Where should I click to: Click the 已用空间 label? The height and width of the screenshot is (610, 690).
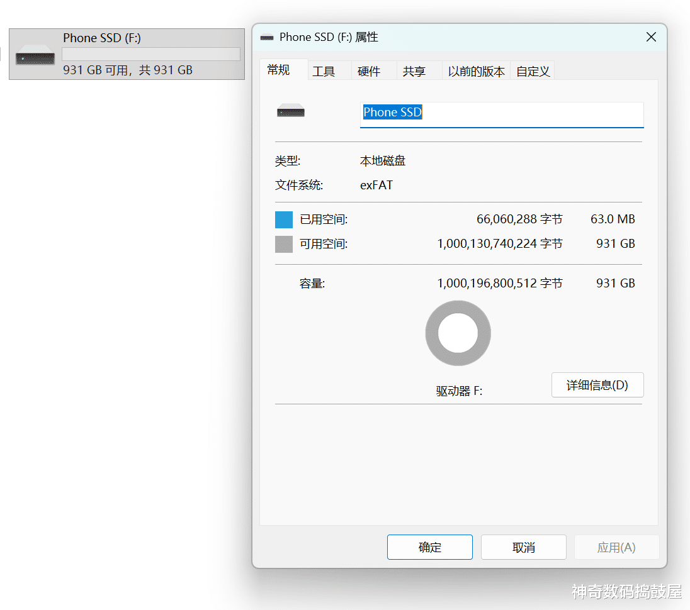coord(324,219)
